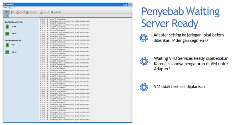This screenshot has width=233, height=125.
Task: Click the Perbaikan Waktu clock icon
Action: [52, 12]
